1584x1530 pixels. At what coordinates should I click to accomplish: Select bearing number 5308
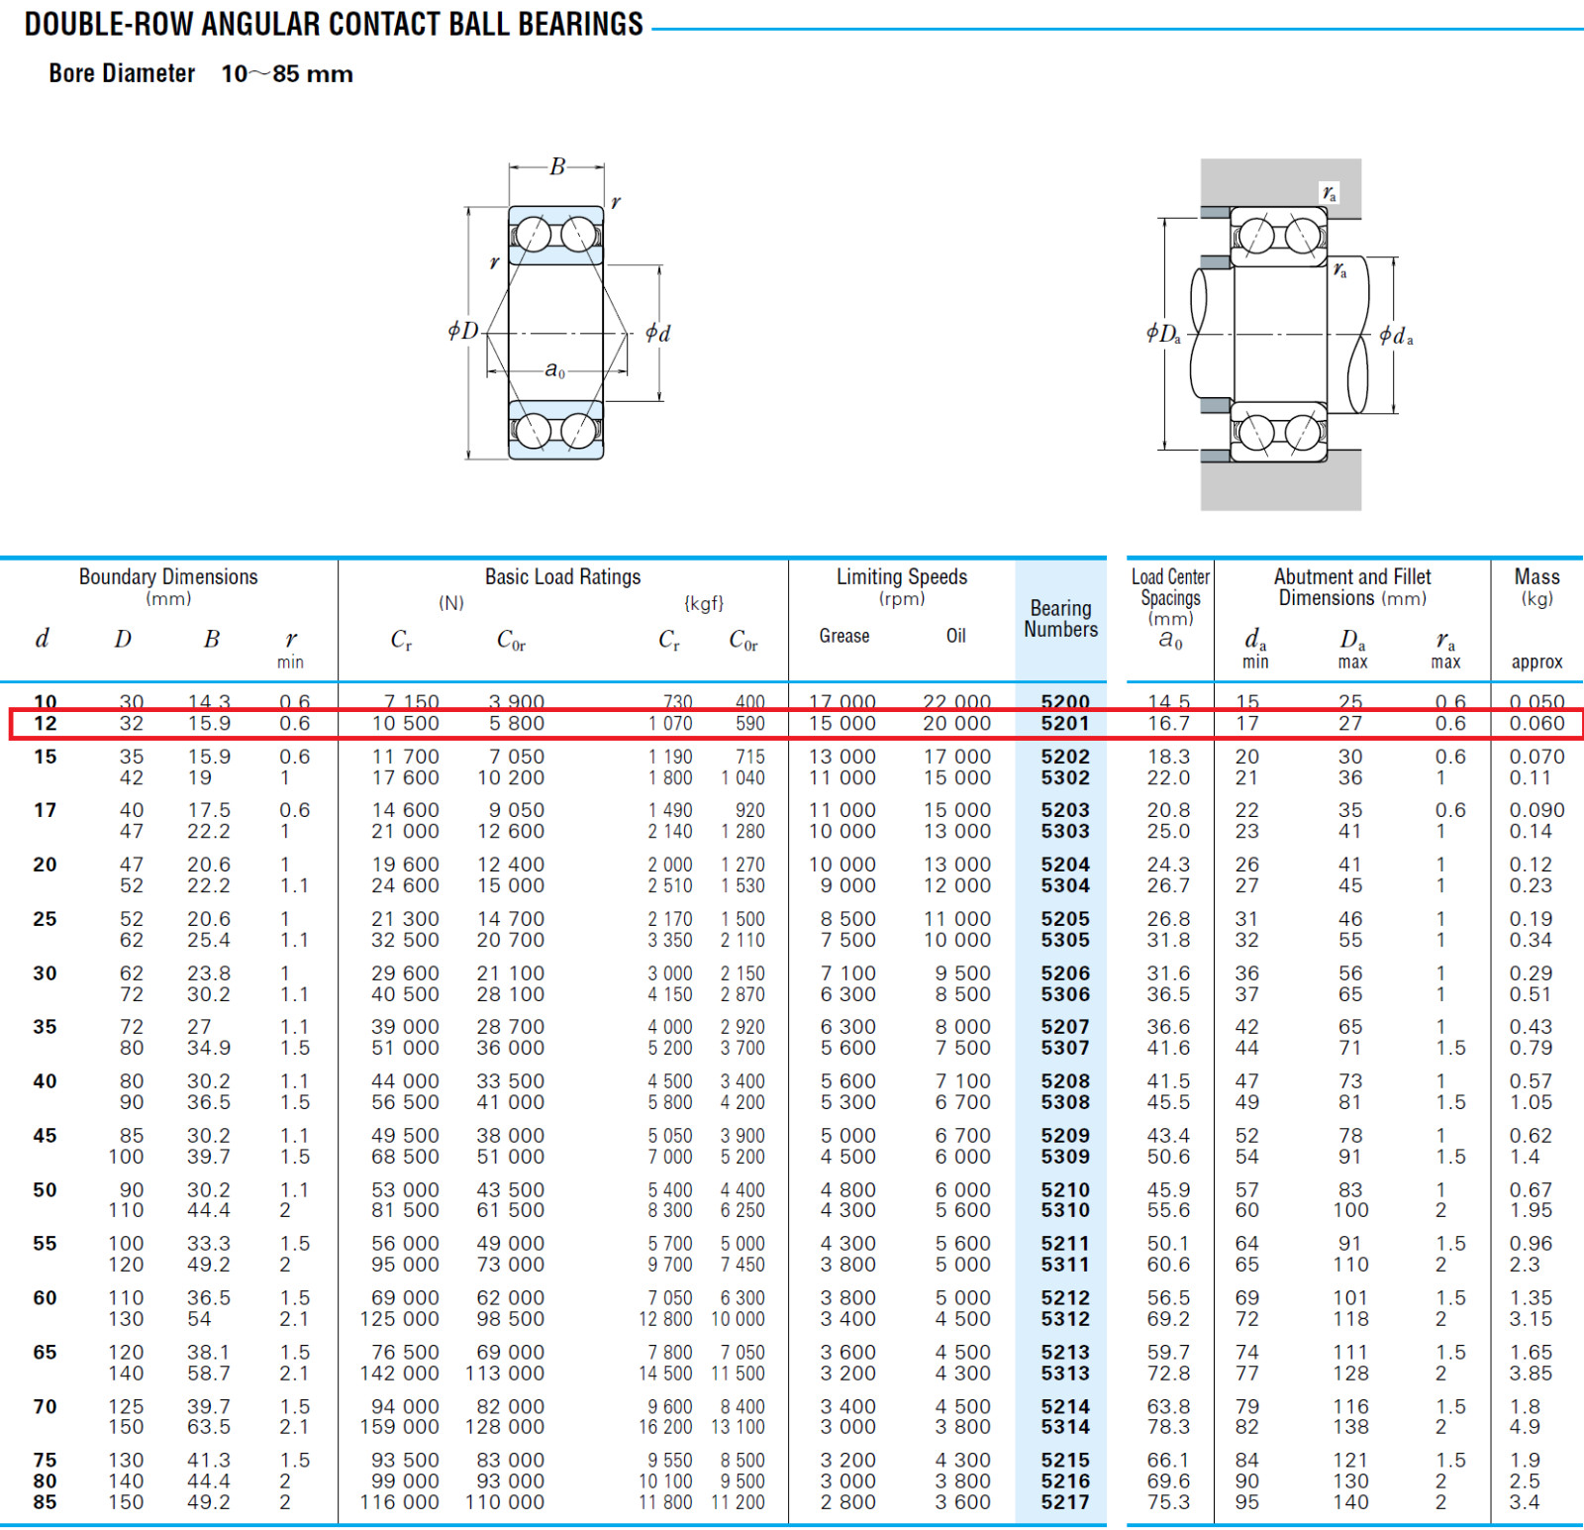point(1065,1102)
